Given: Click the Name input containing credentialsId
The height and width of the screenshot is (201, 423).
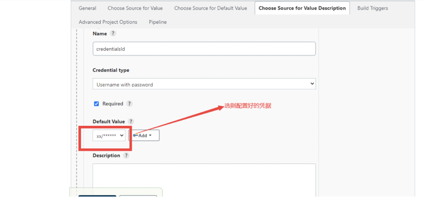Looking at the screenshot, I should [x=204, y=49].
